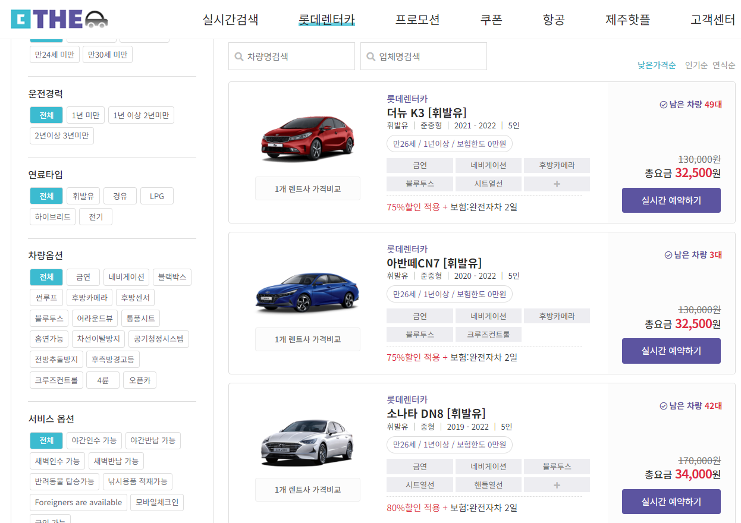Click the magnifier icon in 차량명검색 field

pyautogui.click(x=239, y=57)
